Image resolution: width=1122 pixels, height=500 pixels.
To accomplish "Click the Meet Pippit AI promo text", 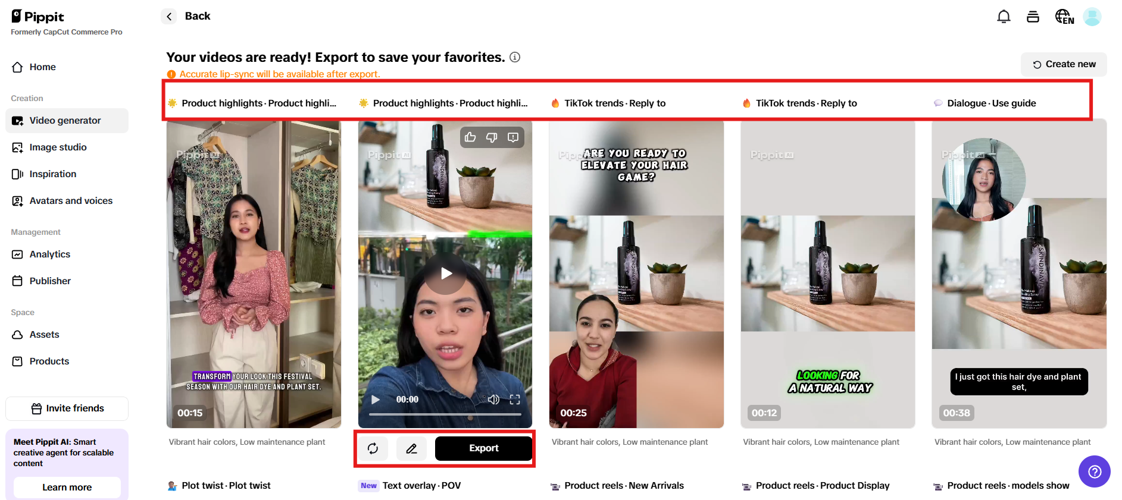I will 64,453.
